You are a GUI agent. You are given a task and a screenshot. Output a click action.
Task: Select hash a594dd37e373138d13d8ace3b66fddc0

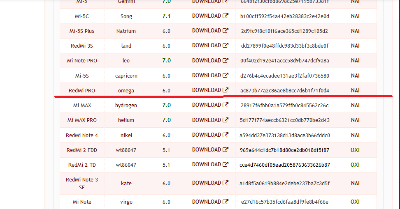tap(285, 136)
